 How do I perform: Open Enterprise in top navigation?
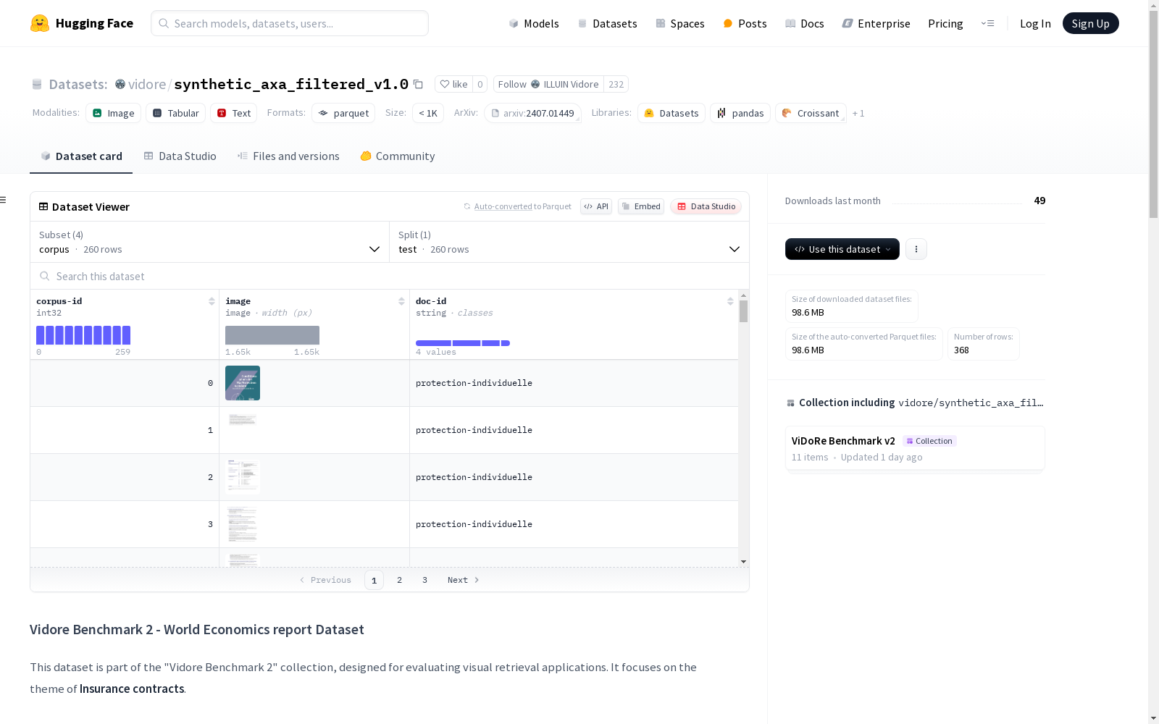point(876,23)
